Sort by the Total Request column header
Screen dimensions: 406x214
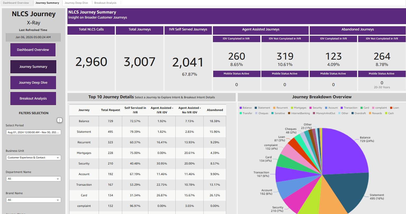[110, 110]
